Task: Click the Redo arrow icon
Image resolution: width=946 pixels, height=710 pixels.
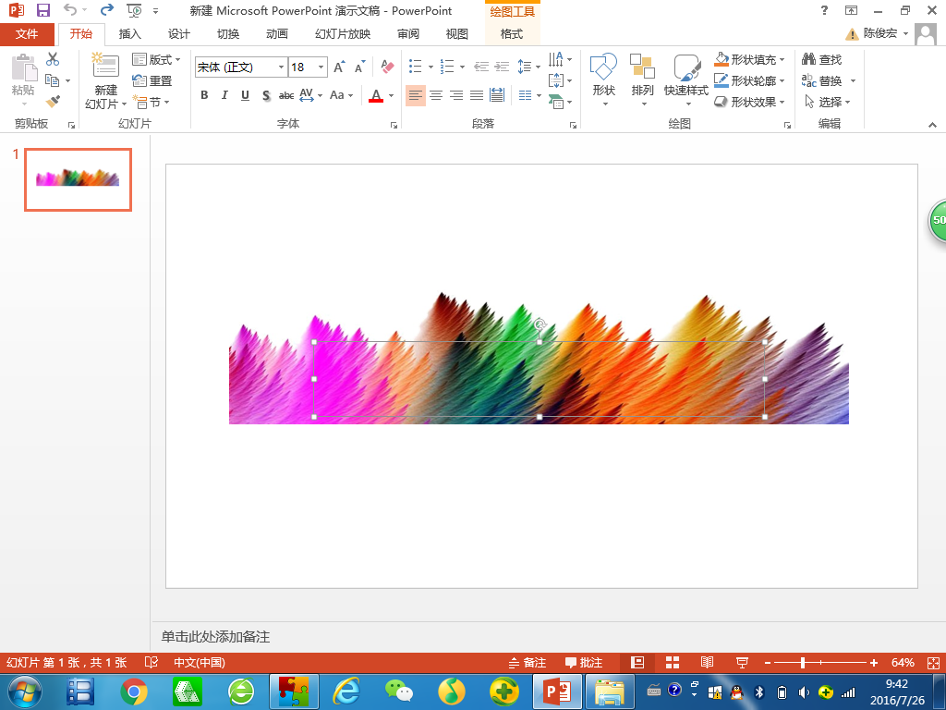Action: click(107, 9)
